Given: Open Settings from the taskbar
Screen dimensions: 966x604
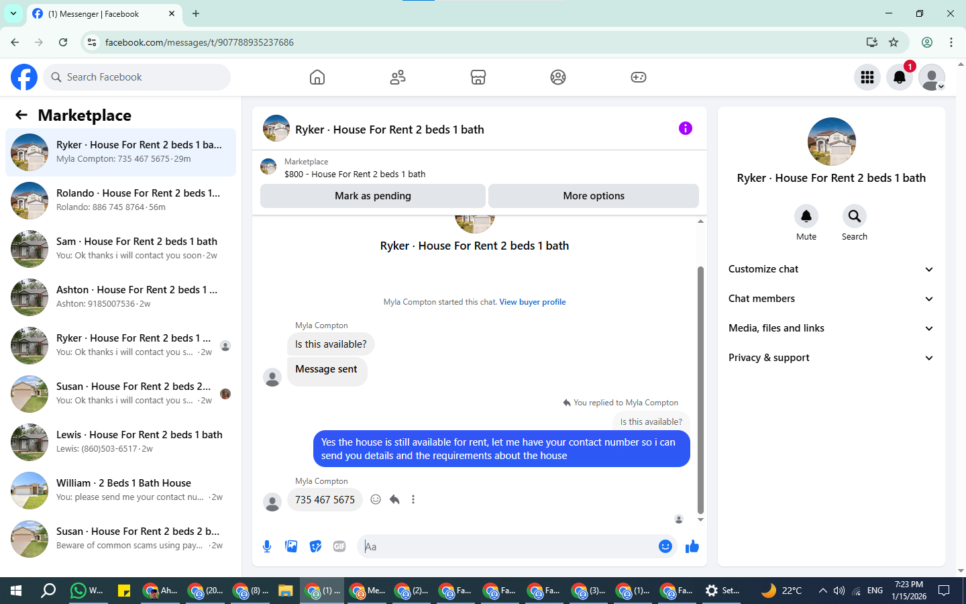Looking at the screenshot, I should click(723, 591).
